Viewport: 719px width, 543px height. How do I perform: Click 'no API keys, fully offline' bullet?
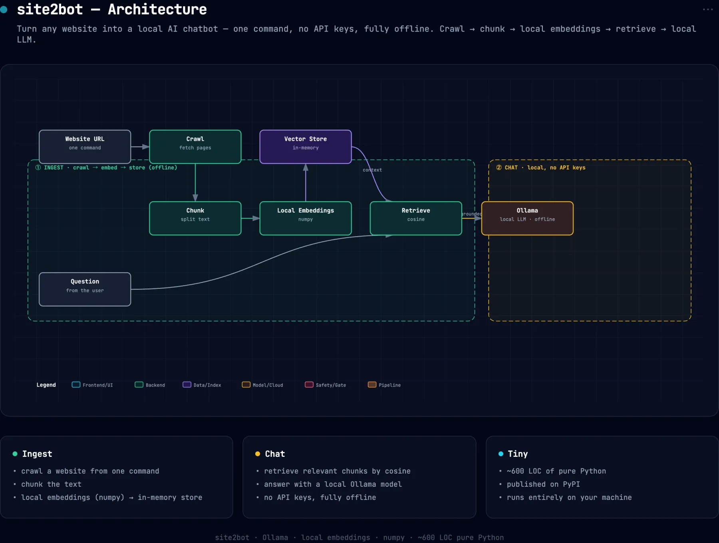pyautogui.click(x=320, y=498)
